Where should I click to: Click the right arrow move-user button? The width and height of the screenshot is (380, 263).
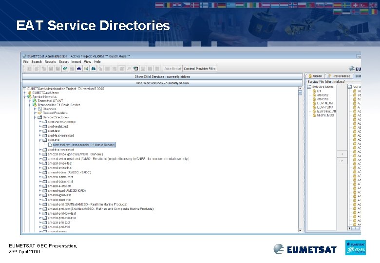[342, 161]
